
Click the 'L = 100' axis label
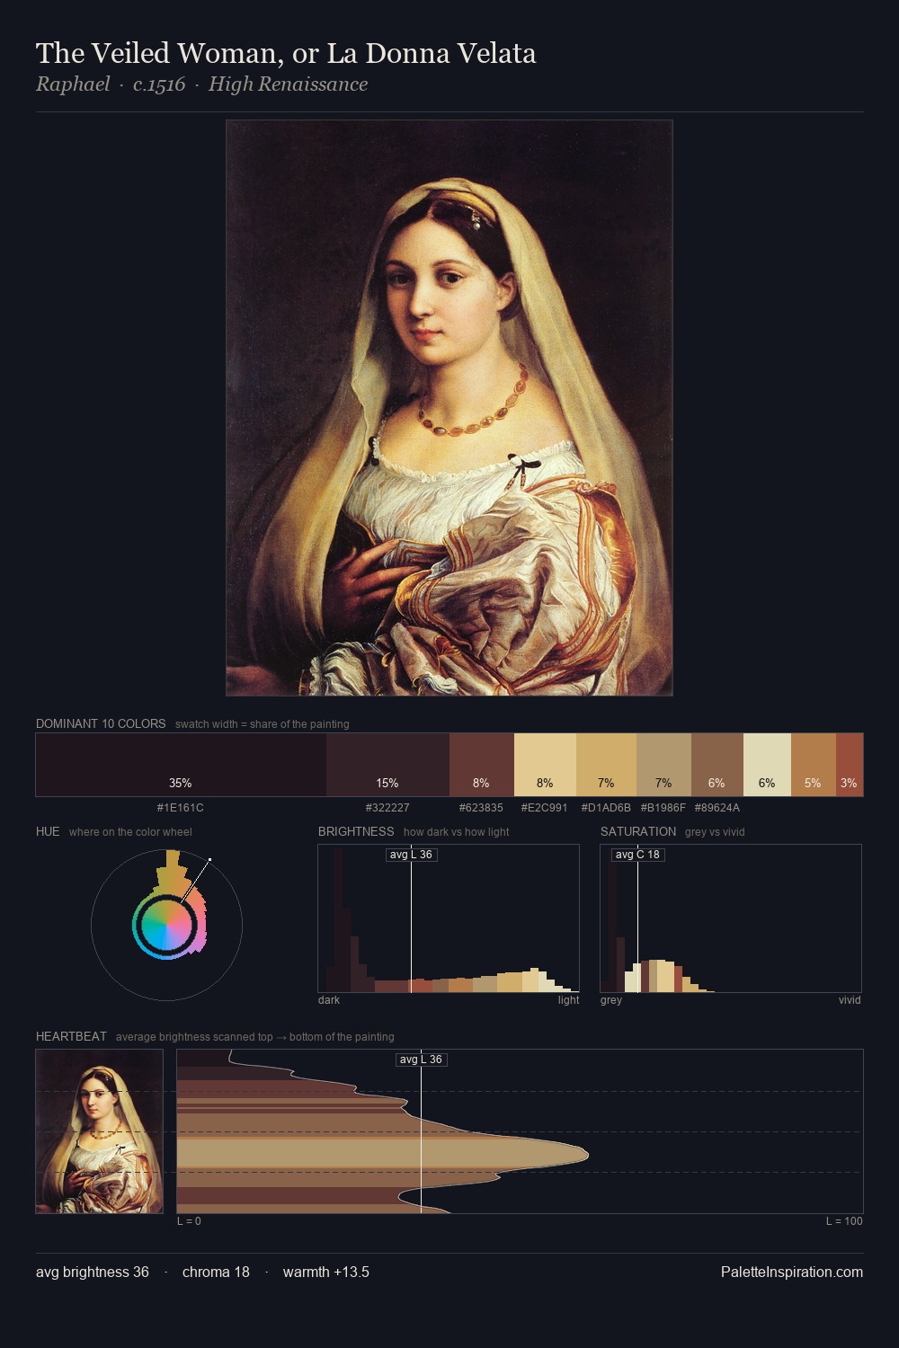tap(844, 1221)
